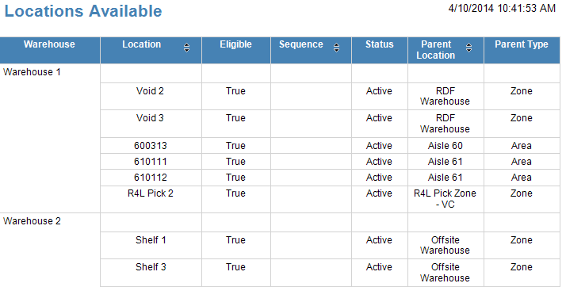Click the Void 2 location cell
The width and height of the screenshot is (566, 287).
click(x=150, y=91)
